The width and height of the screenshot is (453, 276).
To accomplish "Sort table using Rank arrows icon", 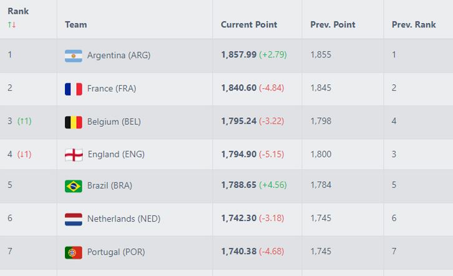I will [12, 24].
